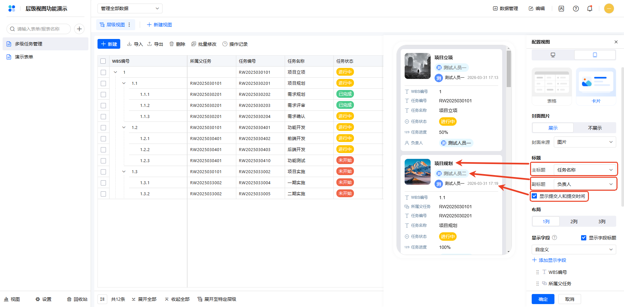Screen dimensions: 624x307
Task: Collapse the WBS 1.2 tree row
Action: [124, 127]
